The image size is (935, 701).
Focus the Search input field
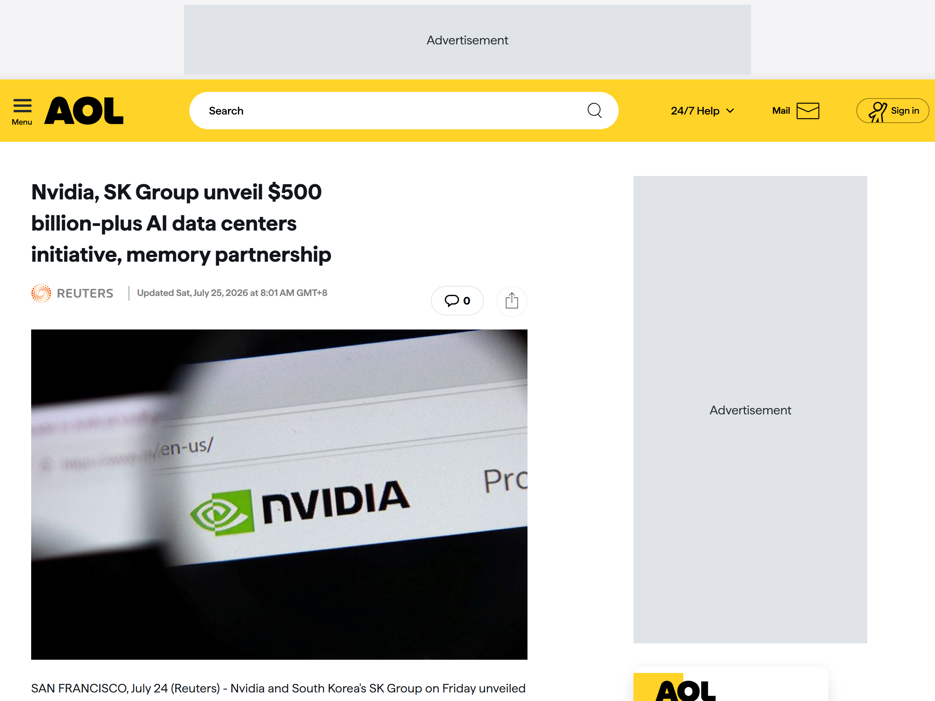click(x=404, y=111)
